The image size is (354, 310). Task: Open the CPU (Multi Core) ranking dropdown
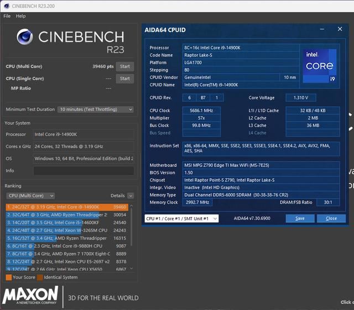coord(30,195)
